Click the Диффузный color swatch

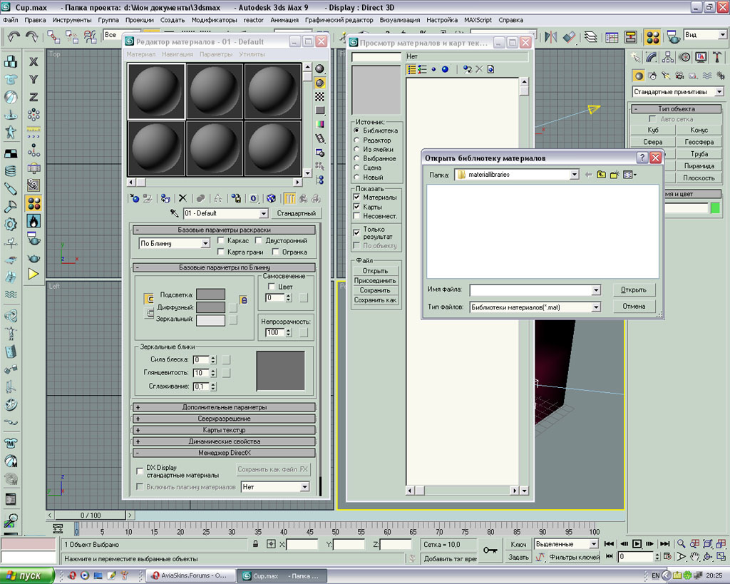point(210,307)
